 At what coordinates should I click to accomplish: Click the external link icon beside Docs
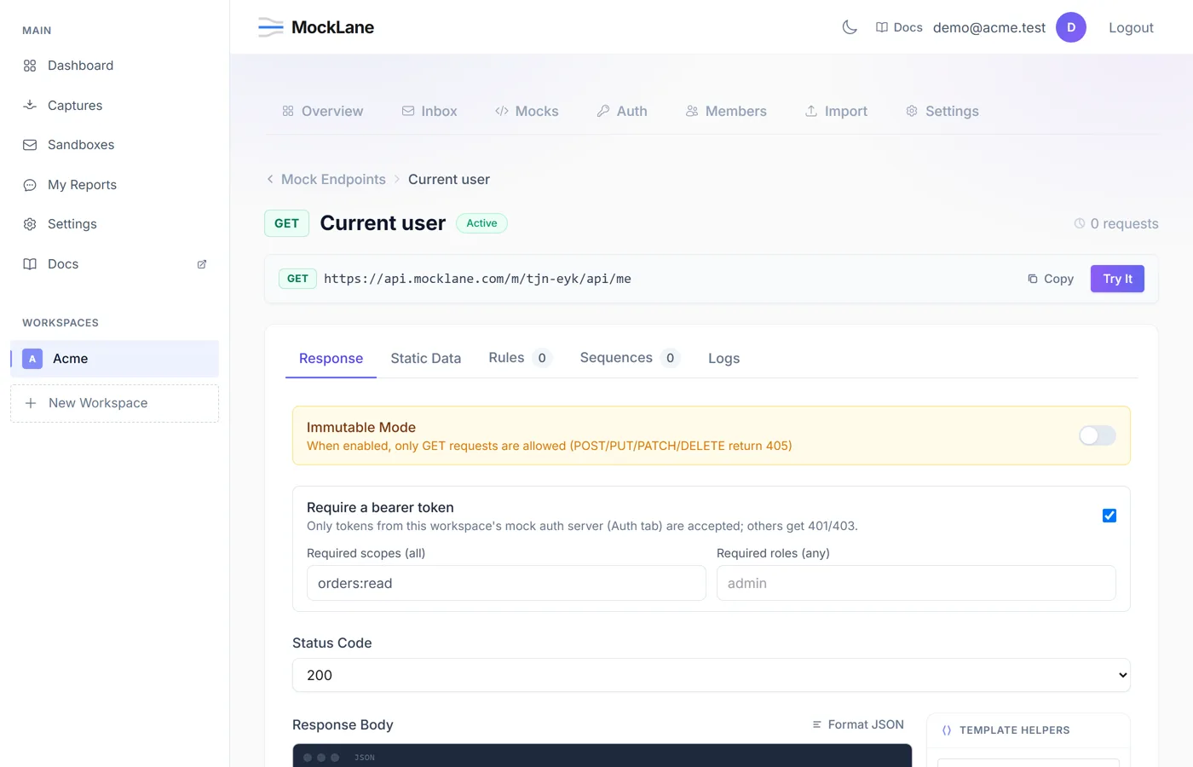[202, 264]
